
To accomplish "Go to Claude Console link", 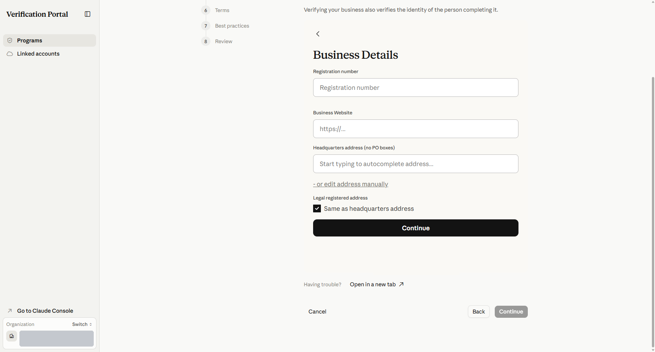I will 45,311.
